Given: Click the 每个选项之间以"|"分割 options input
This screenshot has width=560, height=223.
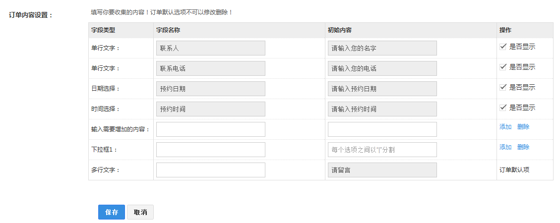Looking at the screenshot, I should click(382, 150).
